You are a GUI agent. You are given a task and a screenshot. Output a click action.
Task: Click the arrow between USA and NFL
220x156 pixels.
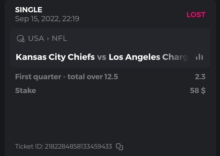click(48, 39)
